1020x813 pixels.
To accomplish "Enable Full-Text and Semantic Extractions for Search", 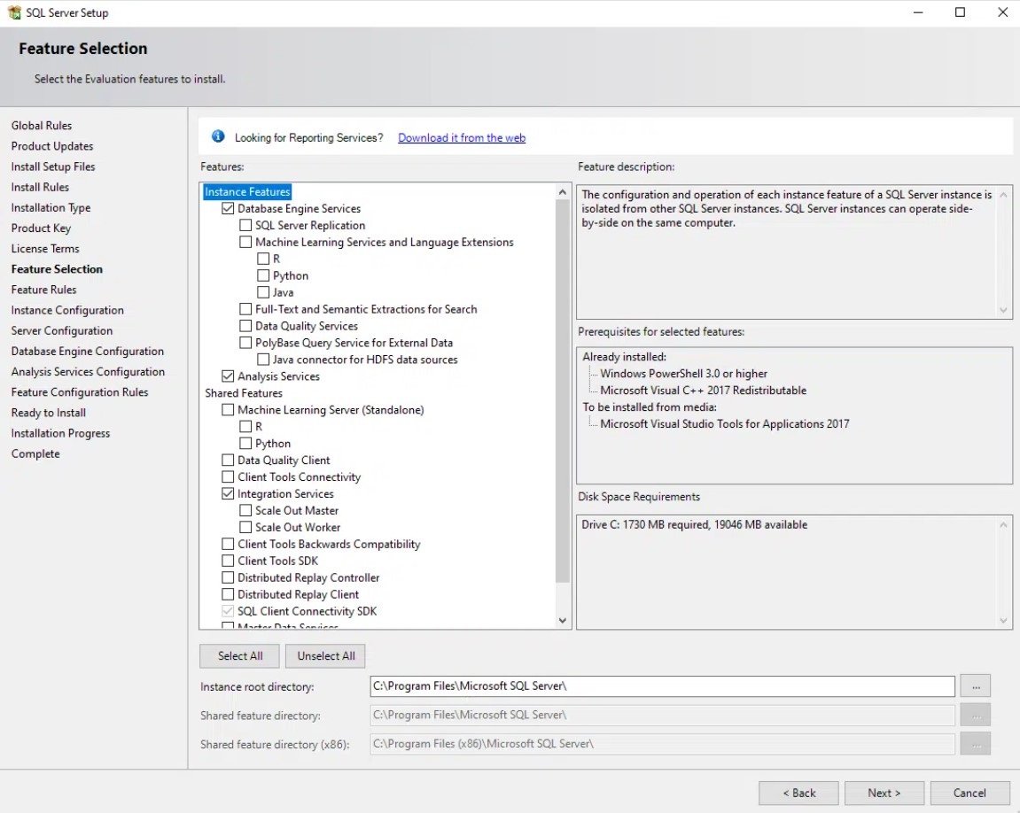I will coord(245,309).
